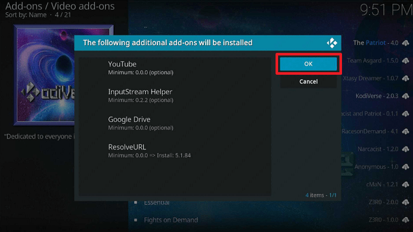Click the cloud icon beside KodiVerse 2.0.3
This screenshot has height=232, width=413.
406,96
